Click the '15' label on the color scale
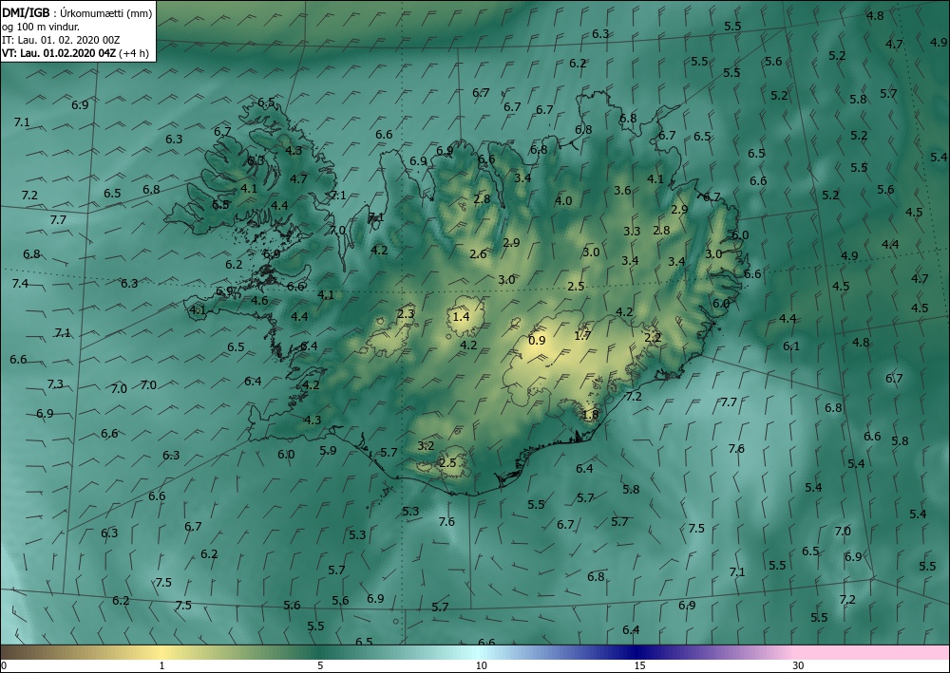This screenshot has height=673, width=950. point(639,665)
